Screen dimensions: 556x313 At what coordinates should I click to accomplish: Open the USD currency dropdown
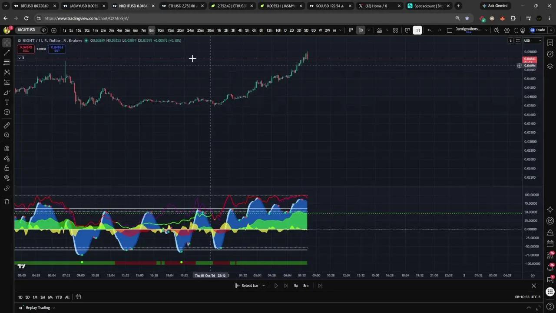pos(532,41)
